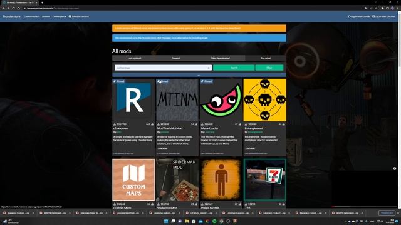
Task: Click the Code Mods tag on Entanglement
Action: pyautogui.click(x=250, y=149)
